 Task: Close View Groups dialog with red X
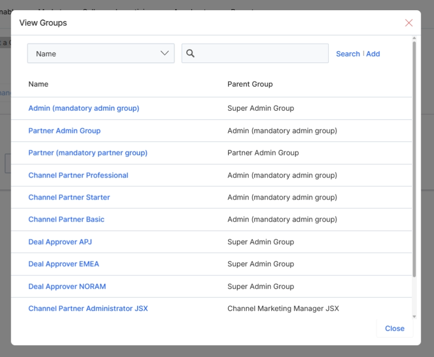pyautogui.click(x=409, y=23)
